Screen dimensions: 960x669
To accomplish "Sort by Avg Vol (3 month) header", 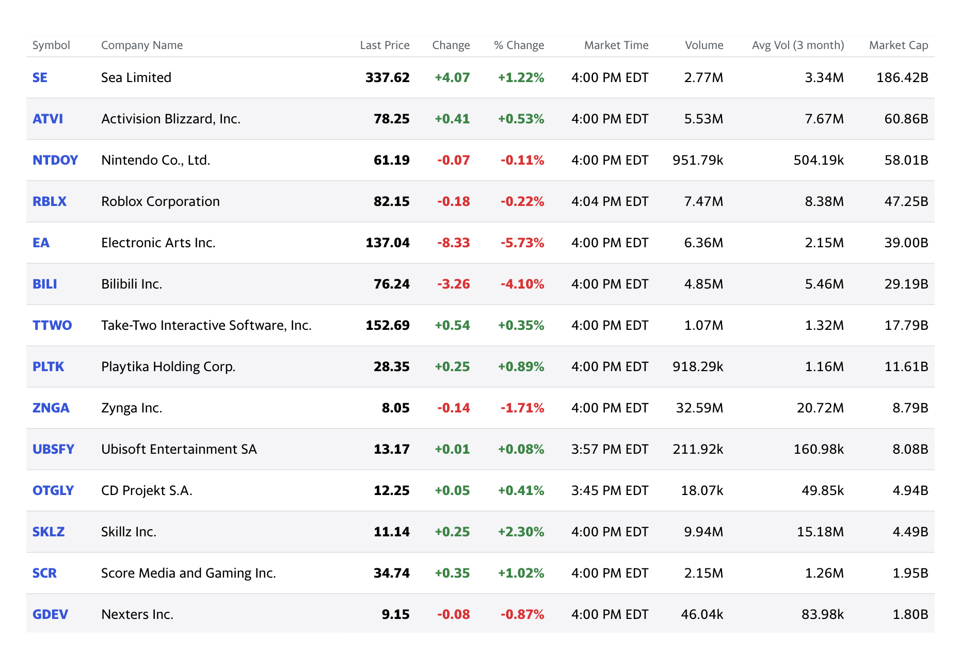I will pyautogui.click(x=798, y=45).
